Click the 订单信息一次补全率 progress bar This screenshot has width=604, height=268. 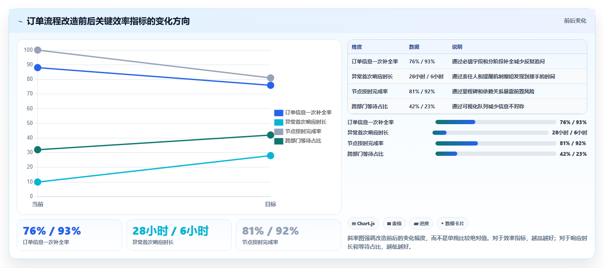tap(495, 122)
